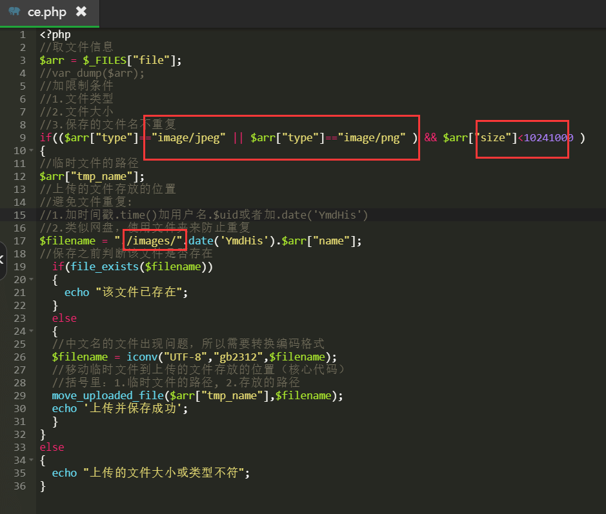Fold the final else block at line 34
The image size is (606, 514).
coord(32,460)
